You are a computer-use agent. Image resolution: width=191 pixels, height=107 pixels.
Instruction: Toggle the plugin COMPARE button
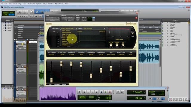point(71,20)
